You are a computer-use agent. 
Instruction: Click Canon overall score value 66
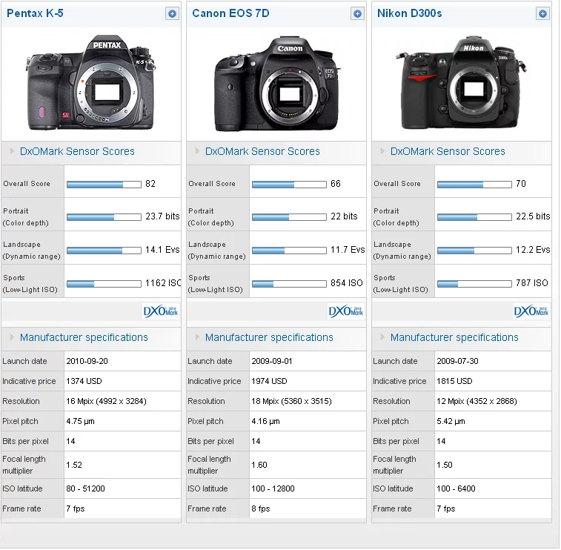coord(336,184)
